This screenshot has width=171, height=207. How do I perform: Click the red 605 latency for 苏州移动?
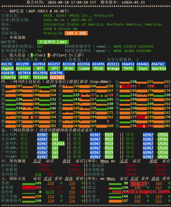51,174
